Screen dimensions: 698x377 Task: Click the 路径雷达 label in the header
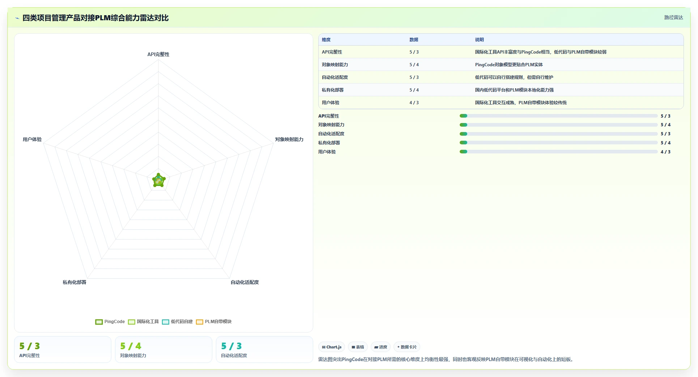tap(673, 17)
